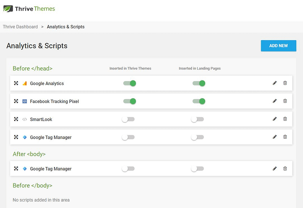Screen dimensions: 303x208
Task: Click the Inserted in Landing Pages column header
Action: 200,68
